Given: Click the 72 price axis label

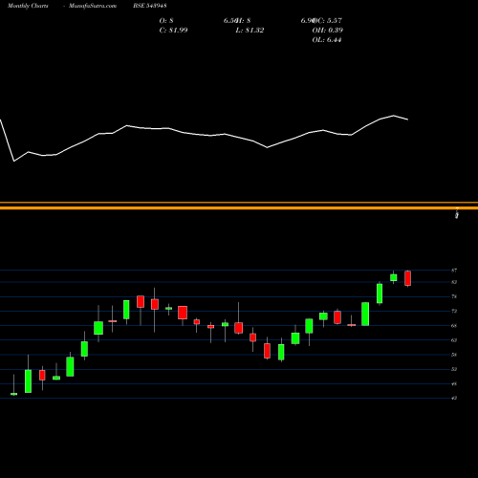Looking at the screenshot, I should [x=454, y=311].
